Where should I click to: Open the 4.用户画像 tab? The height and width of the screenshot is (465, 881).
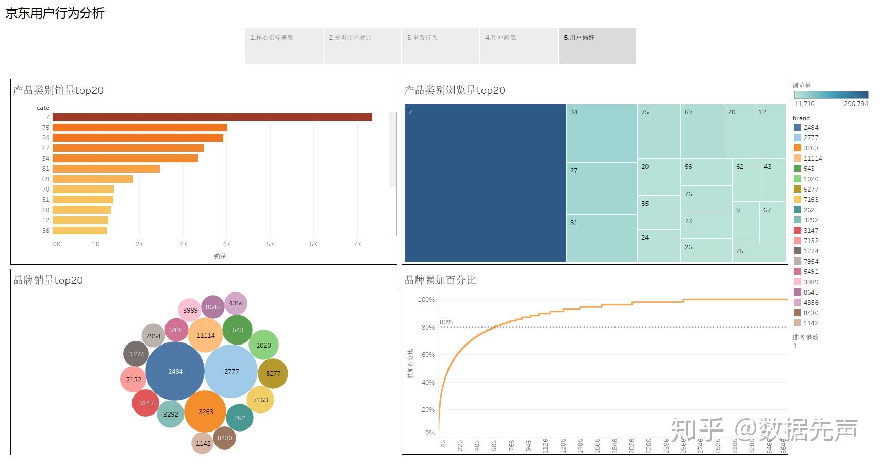519,46
